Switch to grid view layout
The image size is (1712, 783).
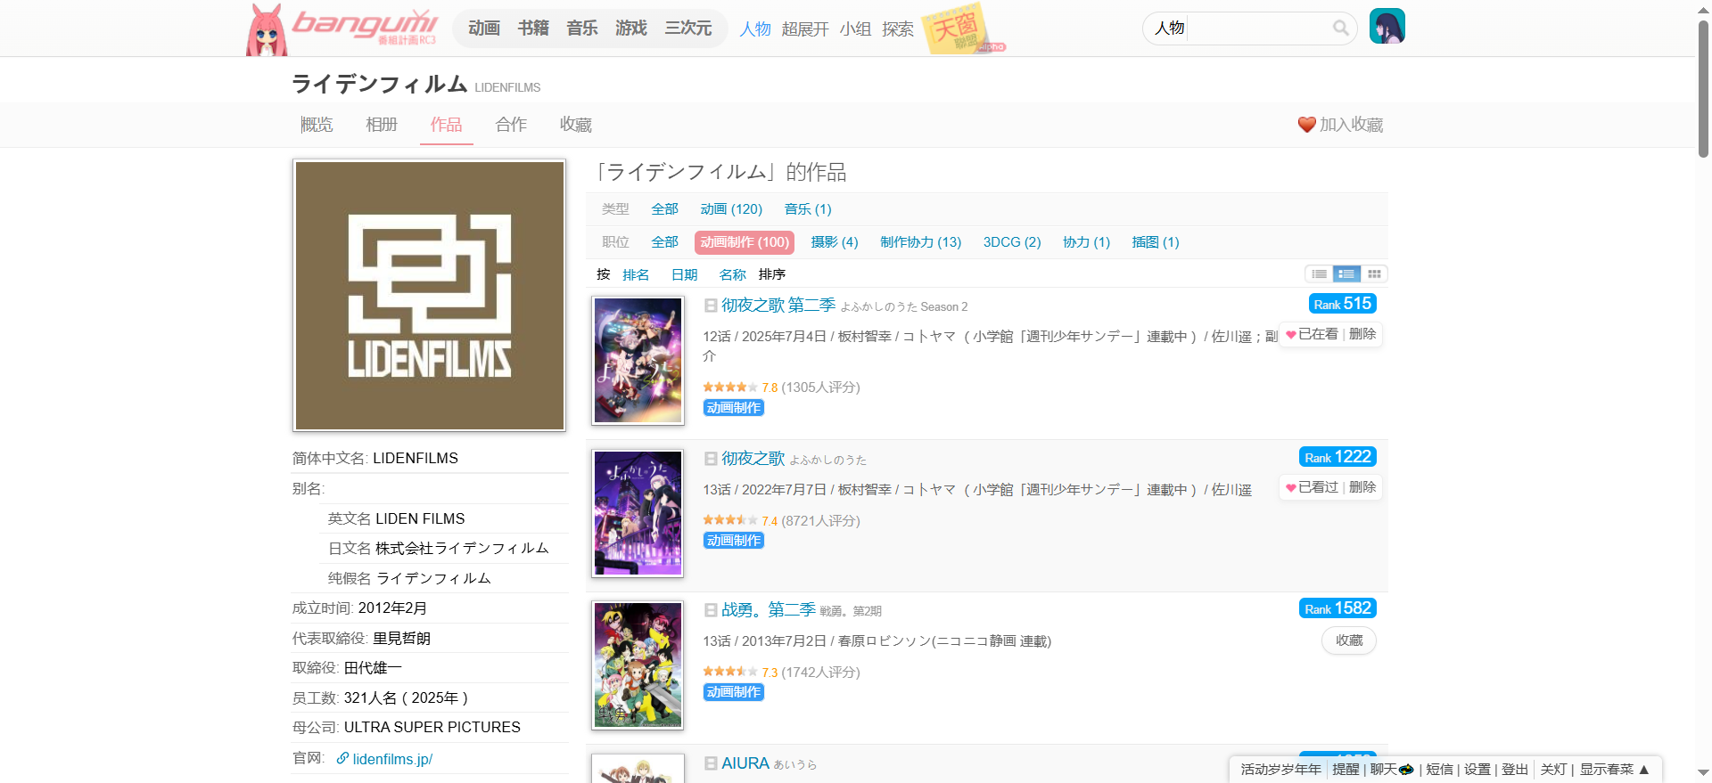1374,274
